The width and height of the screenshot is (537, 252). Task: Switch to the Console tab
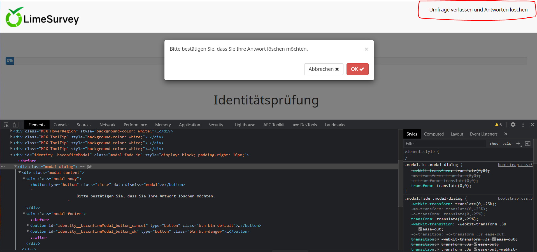coord(61,125)
